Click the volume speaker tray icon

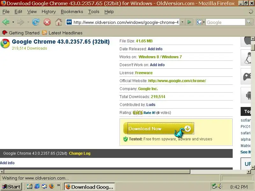coord(220,186)
